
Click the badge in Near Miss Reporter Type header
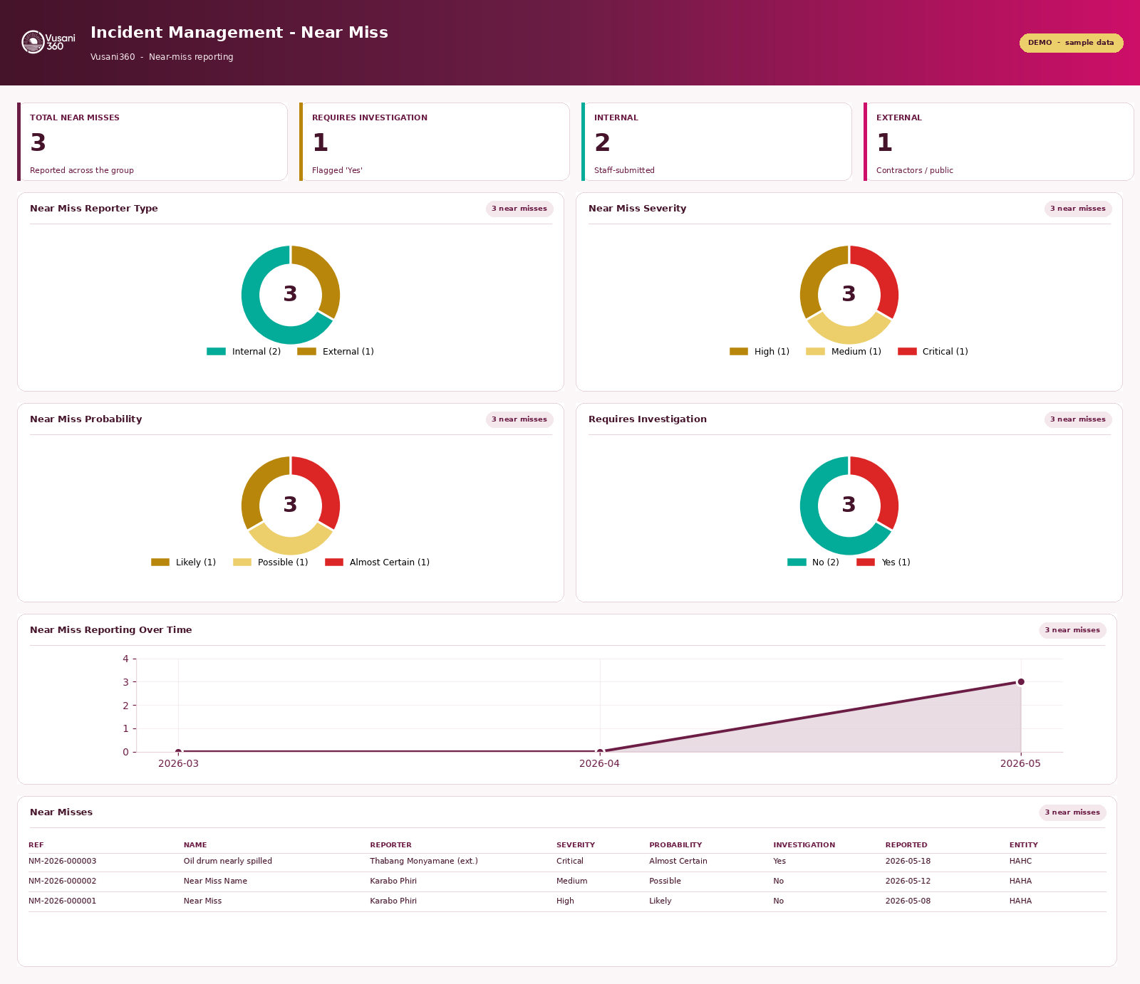point(519,209)
